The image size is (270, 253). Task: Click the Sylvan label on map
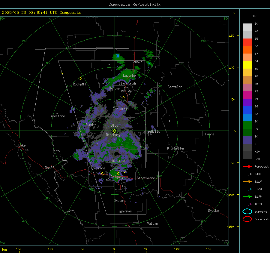click(x=115, y=89)
